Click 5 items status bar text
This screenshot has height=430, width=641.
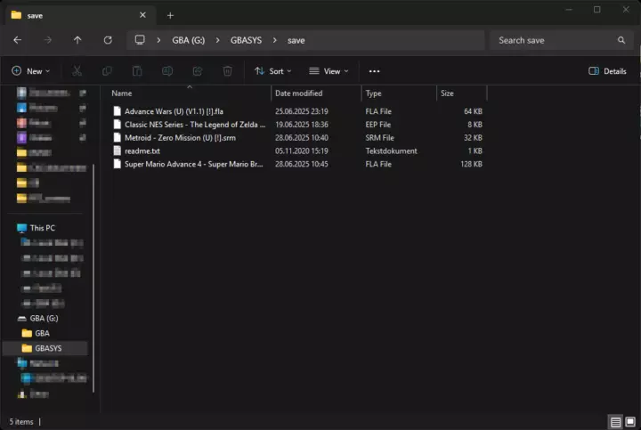click(x=21, y=421)
